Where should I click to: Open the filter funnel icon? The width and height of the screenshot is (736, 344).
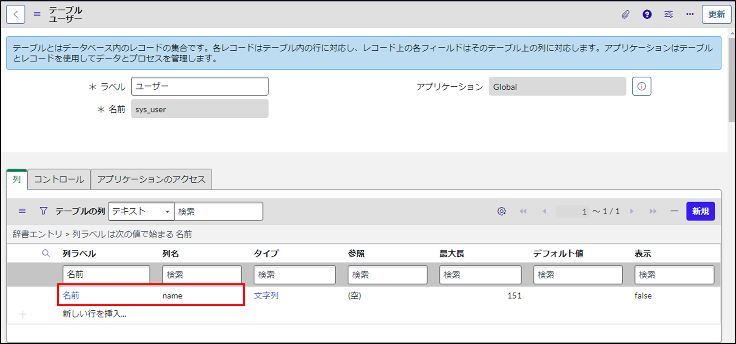pyautogui.click(x=44, y=211)
